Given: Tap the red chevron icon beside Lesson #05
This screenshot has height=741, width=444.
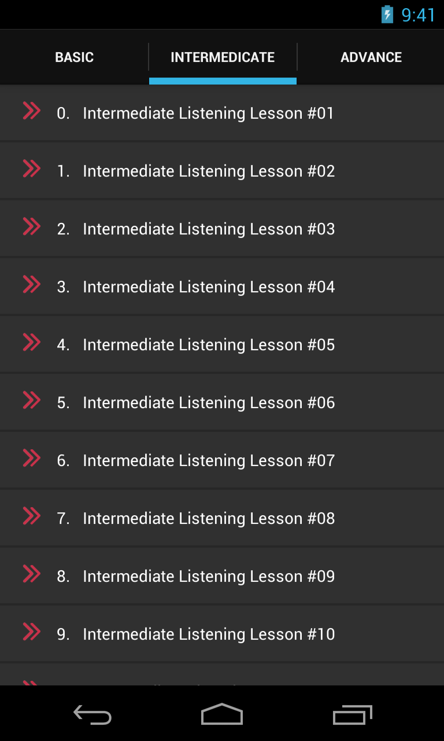Looking at the screenshot, I should (x=31, y=342).
